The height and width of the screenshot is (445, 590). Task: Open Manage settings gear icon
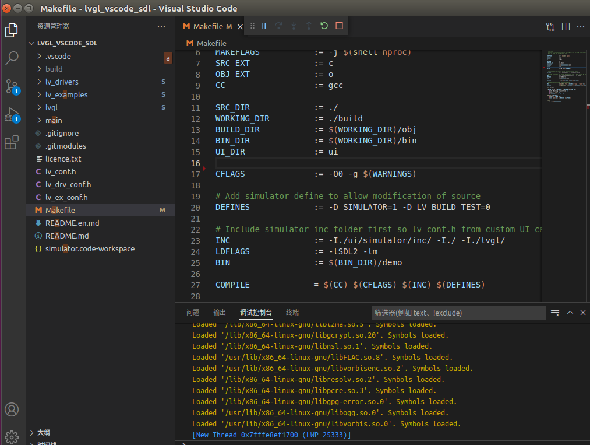tap(12, 436)
